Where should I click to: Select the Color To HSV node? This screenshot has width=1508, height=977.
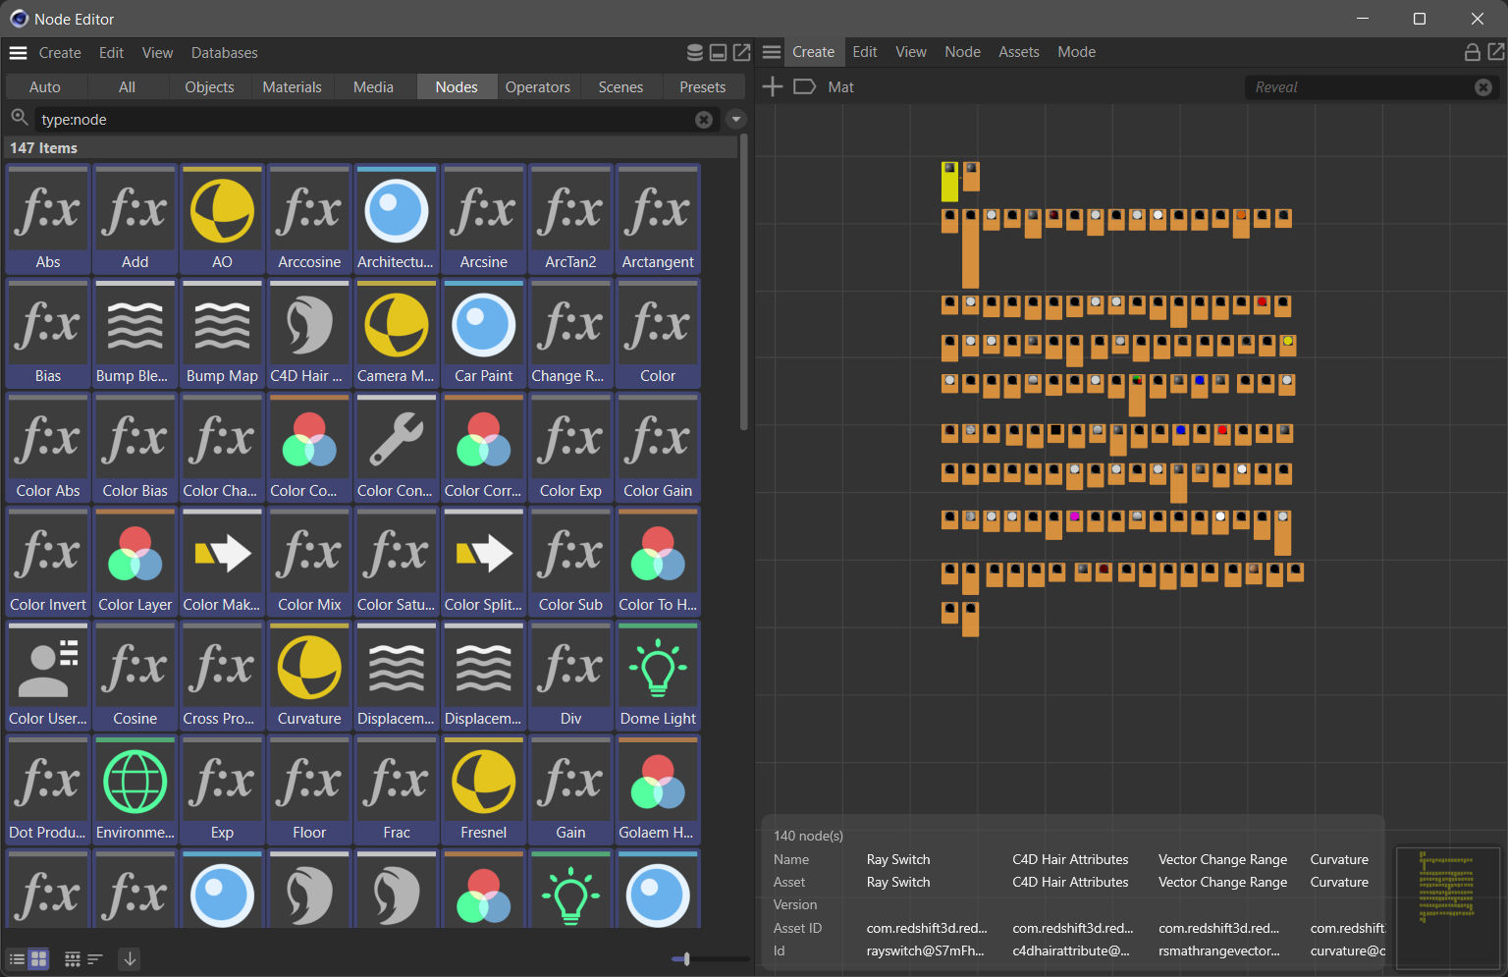pyautogui.click(x=658, y=561)
